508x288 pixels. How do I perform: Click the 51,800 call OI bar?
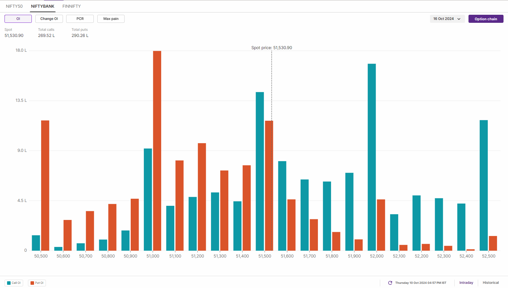click(327, 216)
